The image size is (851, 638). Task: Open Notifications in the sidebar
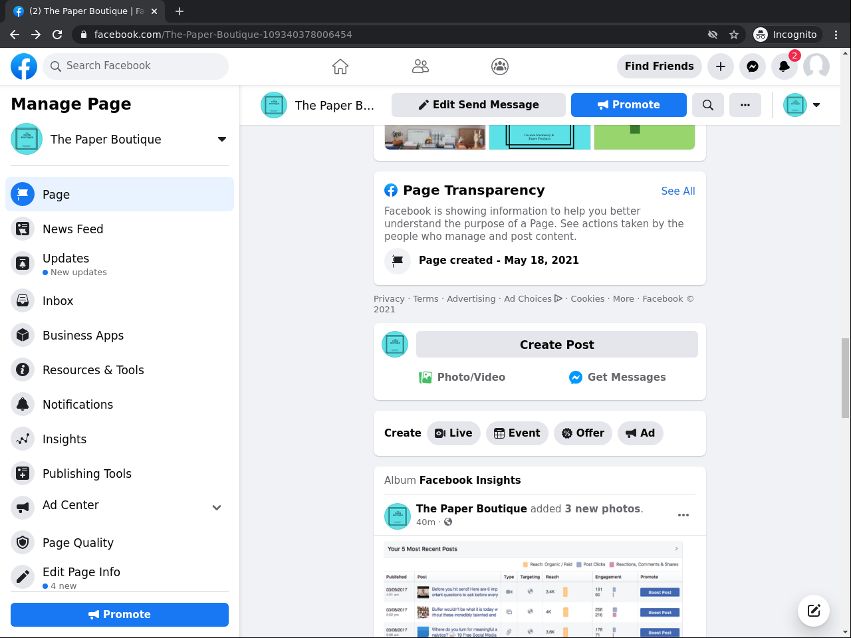(x=120, y=404)
